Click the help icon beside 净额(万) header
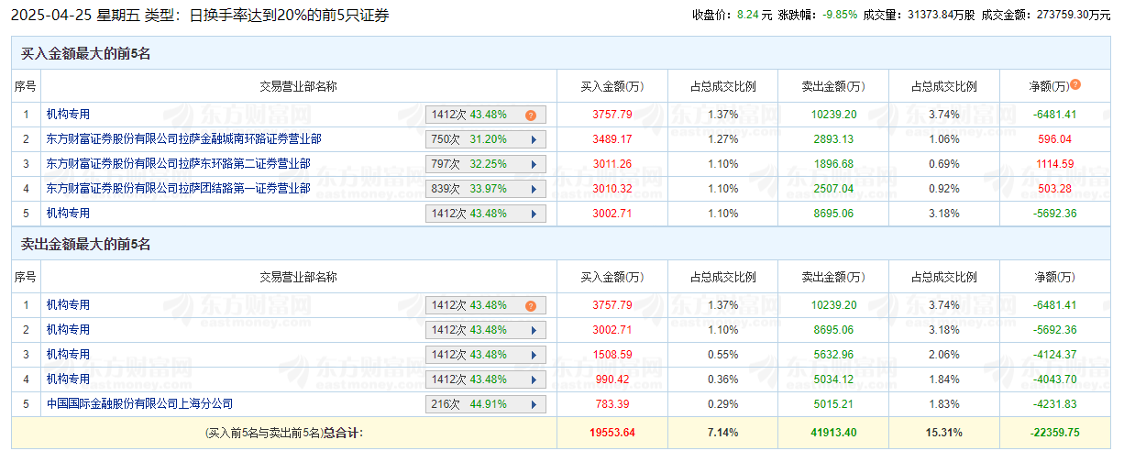Viewport: 1124px width, 462px height. pyautogui.click(x=1075, y=84)
